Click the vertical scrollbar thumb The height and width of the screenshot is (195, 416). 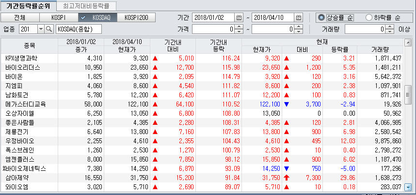point(407,95)
